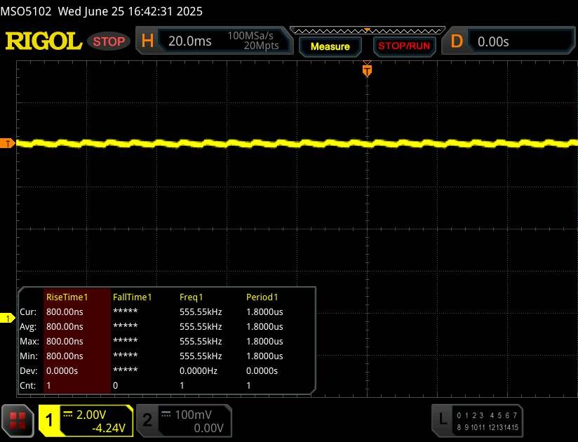Viewport: 578px width, 442px height.
Task: Click the 20Mpts memory depth readout
Action: pos(261,46)
